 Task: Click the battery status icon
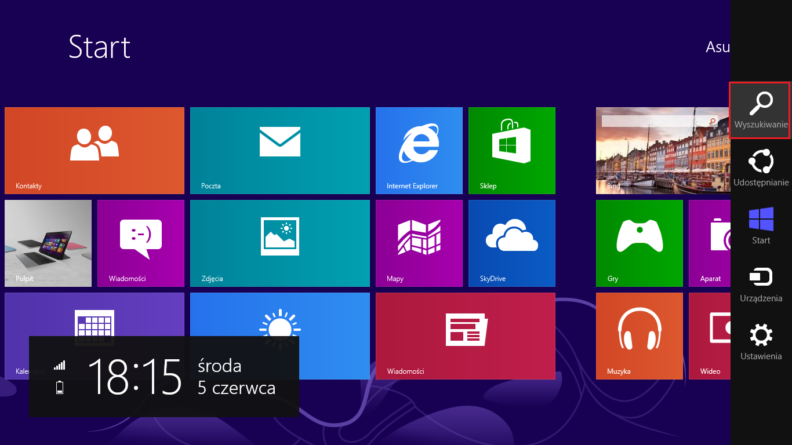[x=60, y=388]
